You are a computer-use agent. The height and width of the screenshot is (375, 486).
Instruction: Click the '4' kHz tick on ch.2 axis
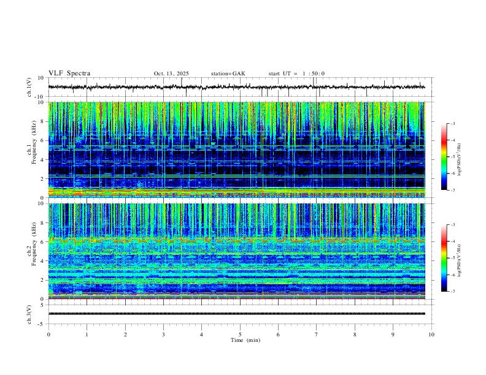click(42, 261)
